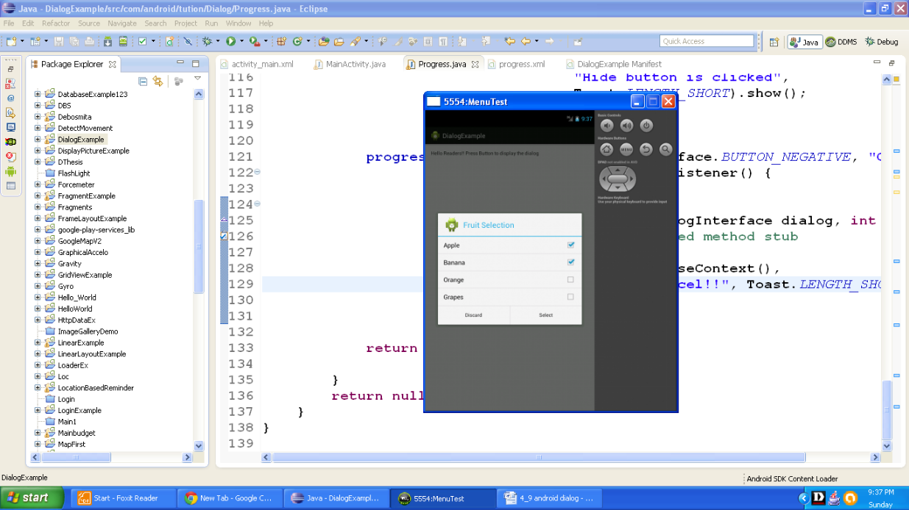Click the Discard button in Fruit Selection dialog
This screenshot has height=510, width=909.
(473, 315)
